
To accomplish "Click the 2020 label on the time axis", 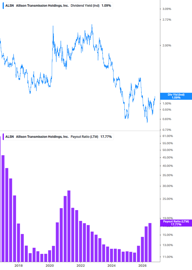I will point(50,266).
